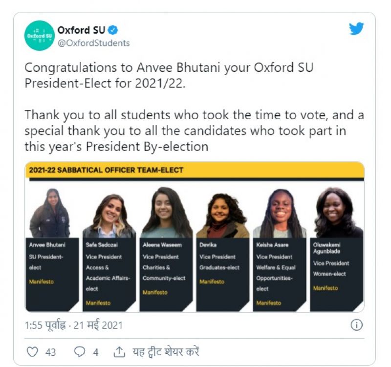This screenshot has height=367, width=391.
Task: Open Devika's Manifesto link
Action: point(212,282)
